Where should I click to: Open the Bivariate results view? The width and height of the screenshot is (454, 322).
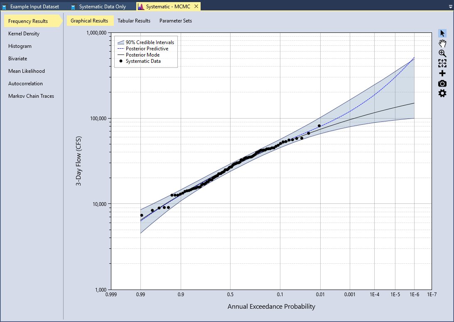[x=19, y=59]
